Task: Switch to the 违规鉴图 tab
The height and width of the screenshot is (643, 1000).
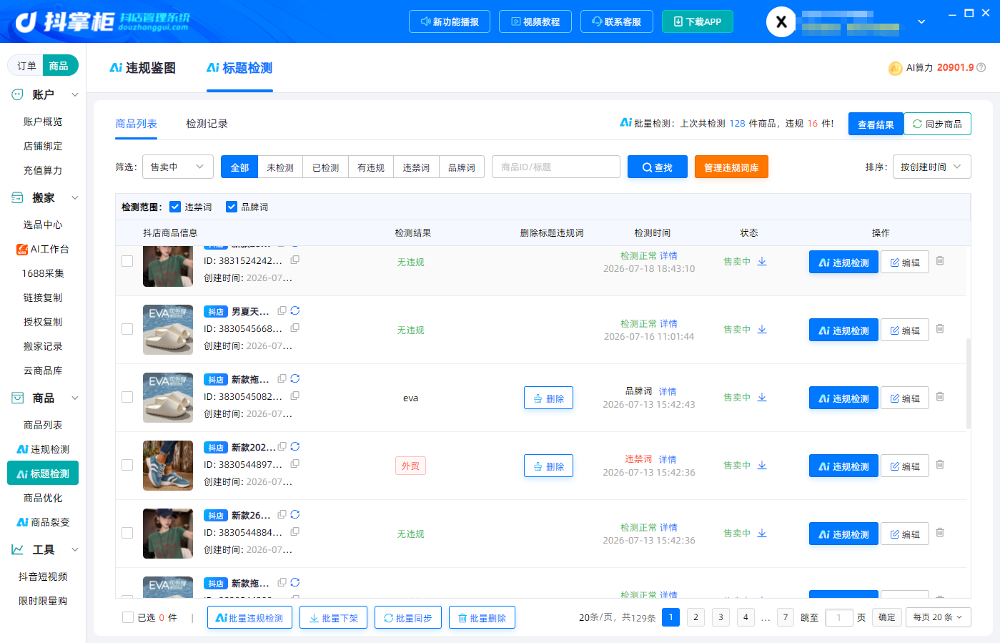Action: point(142,68)
